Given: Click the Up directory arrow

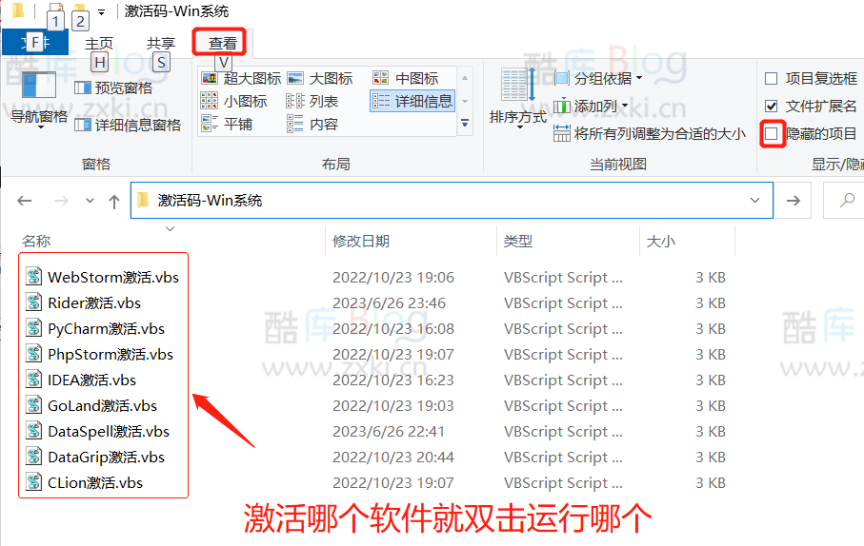Looking at the screenshot, I should (114, 201).
